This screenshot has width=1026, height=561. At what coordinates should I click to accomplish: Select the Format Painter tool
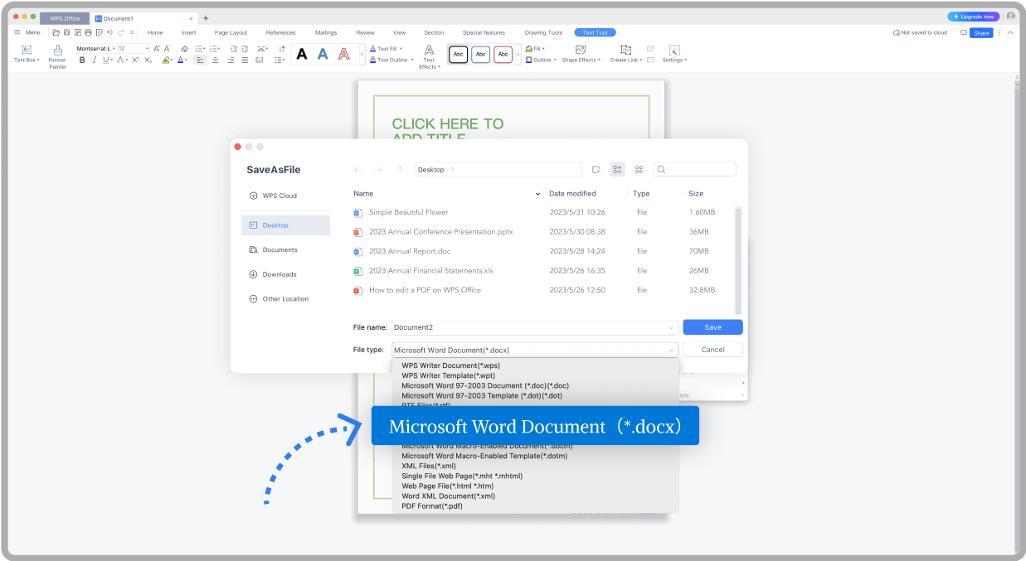coord(57,52)
